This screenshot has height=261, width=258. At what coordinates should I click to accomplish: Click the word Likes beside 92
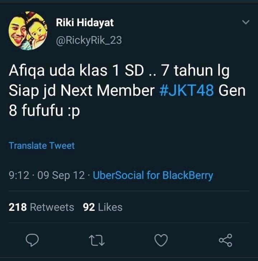tap(110, 207)
